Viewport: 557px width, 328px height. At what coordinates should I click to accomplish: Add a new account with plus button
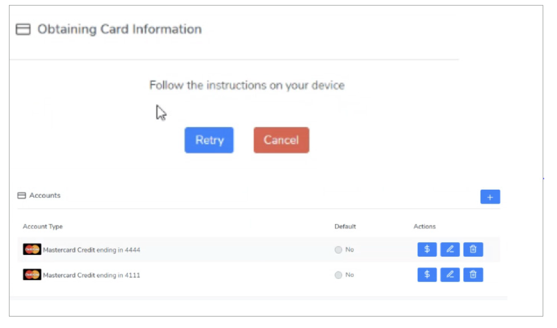coord(490,197)
